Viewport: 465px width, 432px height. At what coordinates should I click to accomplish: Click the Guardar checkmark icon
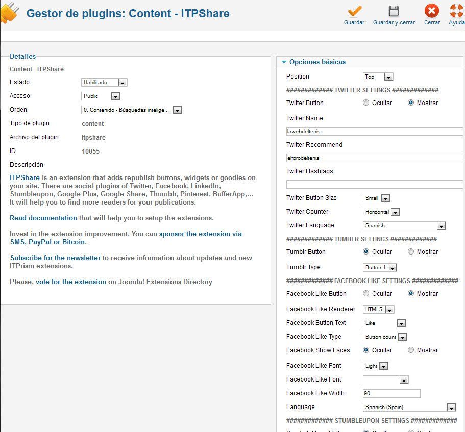pyautogui.click(x=354, y=11)
